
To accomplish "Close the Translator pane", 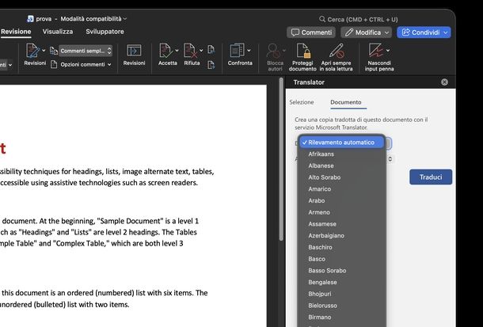I will point(444,82).
